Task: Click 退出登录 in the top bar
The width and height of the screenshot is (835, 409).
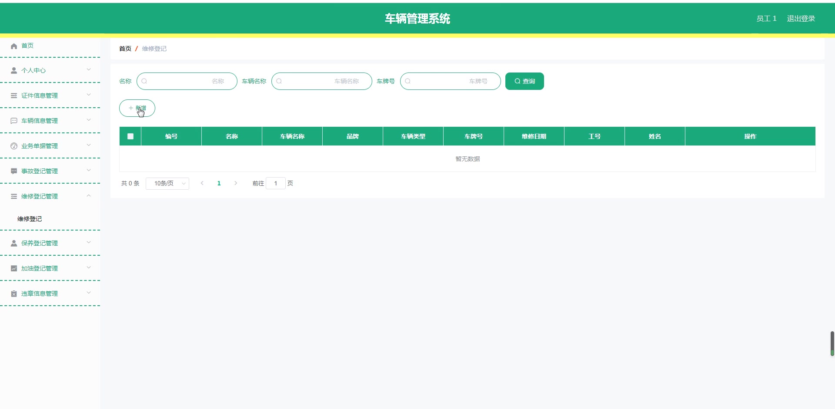Action: tap(801, 18)
